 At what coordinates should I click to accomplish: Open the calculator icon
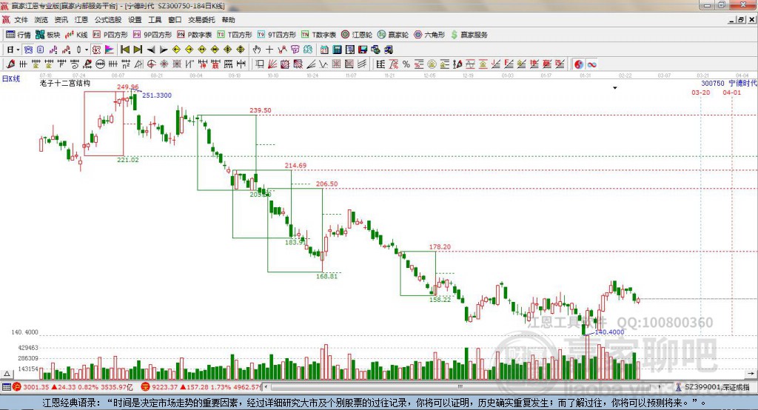click(x=337, y=50)
